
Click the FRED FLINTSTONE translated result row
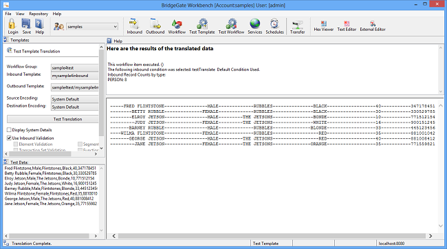coord(272,106)
